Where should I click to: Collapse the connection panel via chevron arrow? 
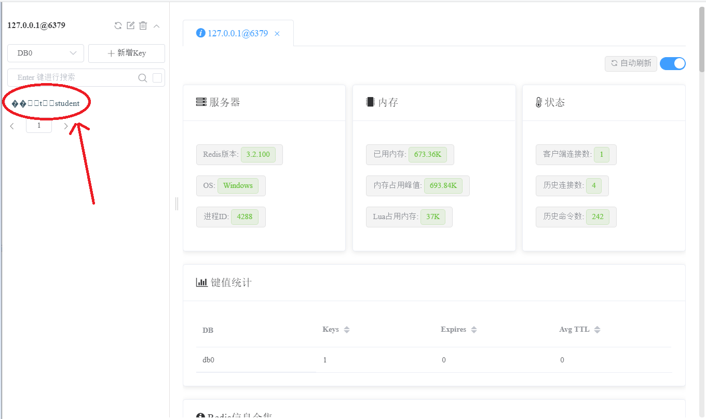156,25
